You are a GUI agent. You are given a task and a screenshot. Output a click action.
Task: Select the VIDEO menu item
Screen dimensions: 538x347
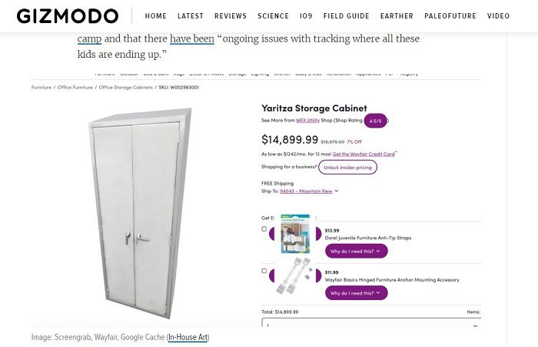click(498, 16)
